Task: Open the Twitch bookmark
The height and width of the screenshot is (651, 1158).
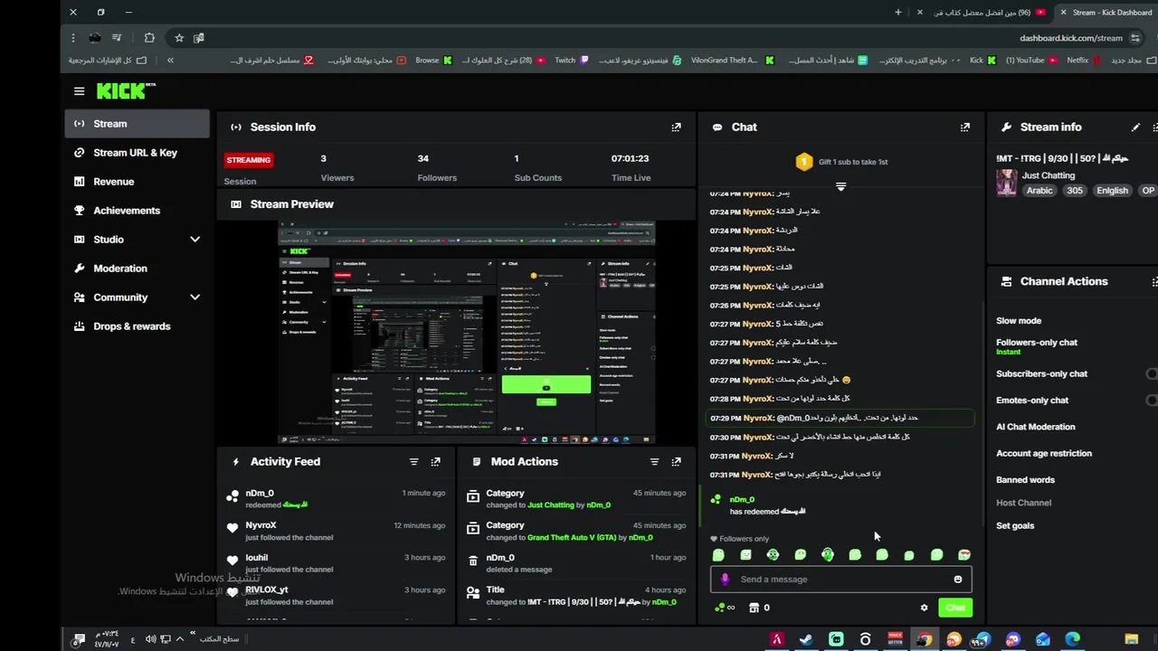Action: point(571,61)
